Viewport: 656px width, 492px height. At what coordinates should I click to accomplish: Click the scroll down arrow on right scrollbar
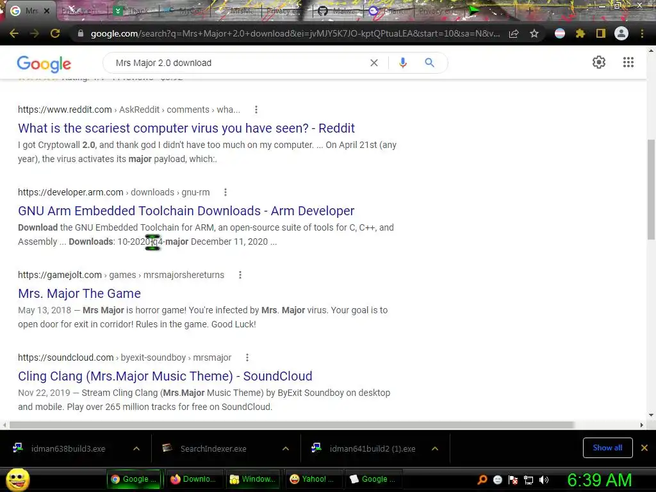651,415
